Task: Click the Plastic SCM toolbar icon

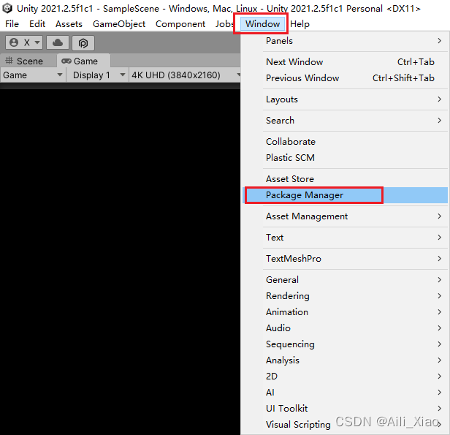Action: point(83,43)
